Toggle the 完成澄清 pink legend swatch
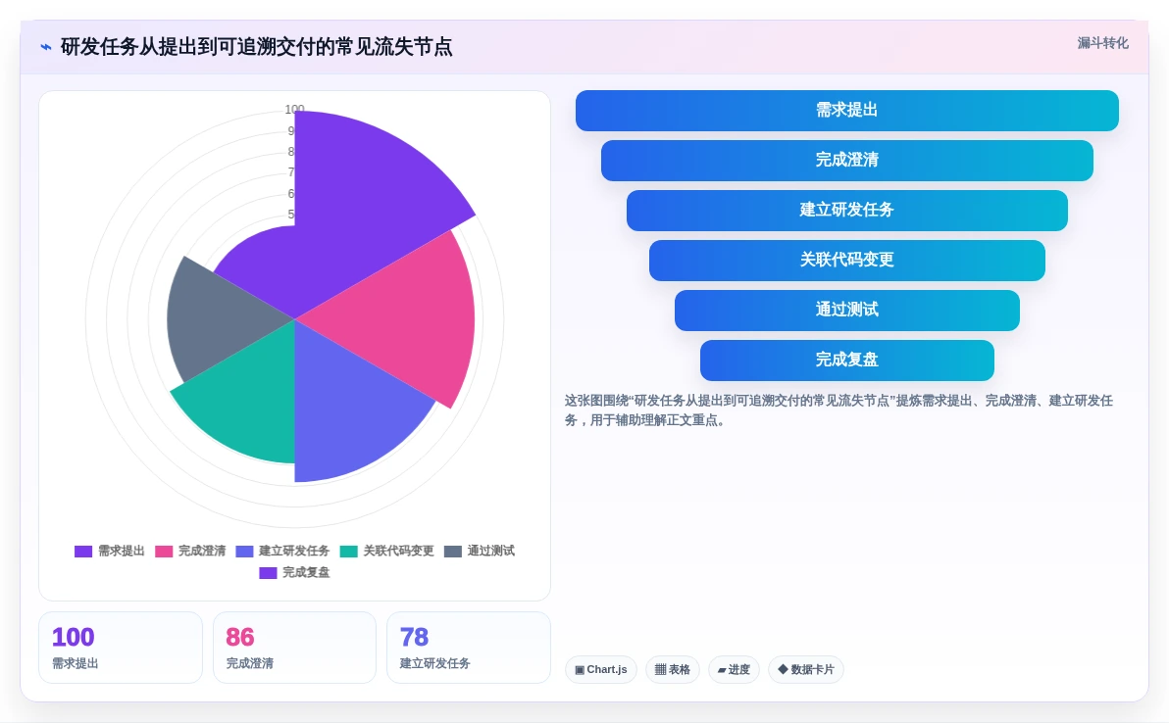Viewport: 1169px width, 723px height. coord(164,551)
